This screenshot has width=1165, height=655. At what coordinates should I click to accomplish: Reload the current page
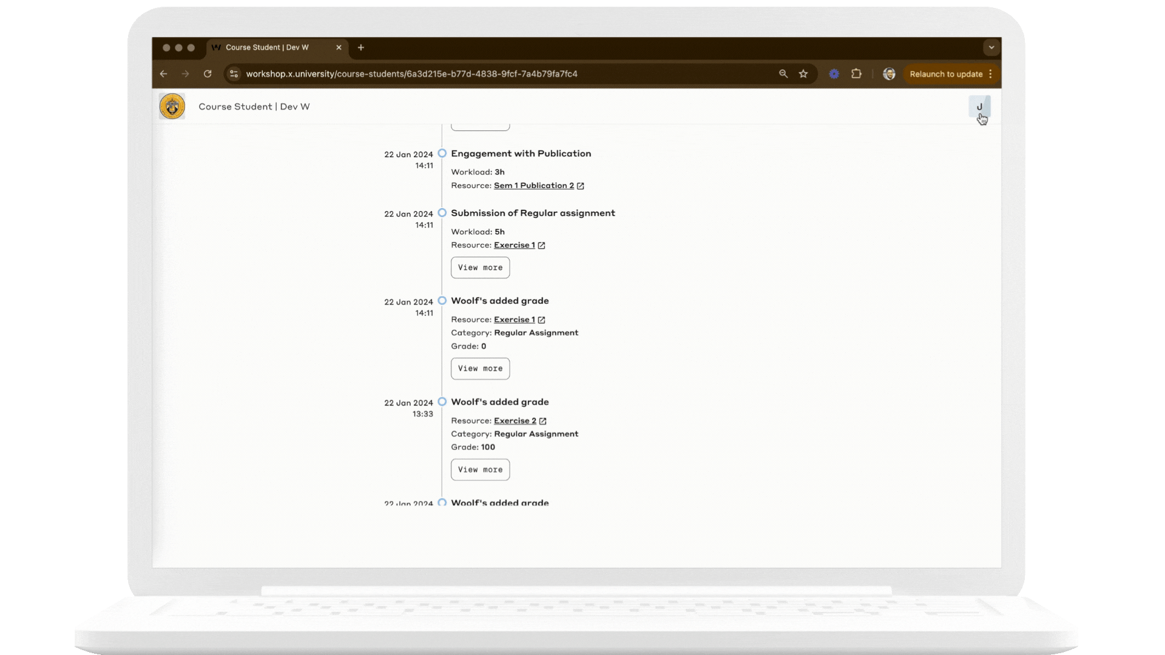208,73
